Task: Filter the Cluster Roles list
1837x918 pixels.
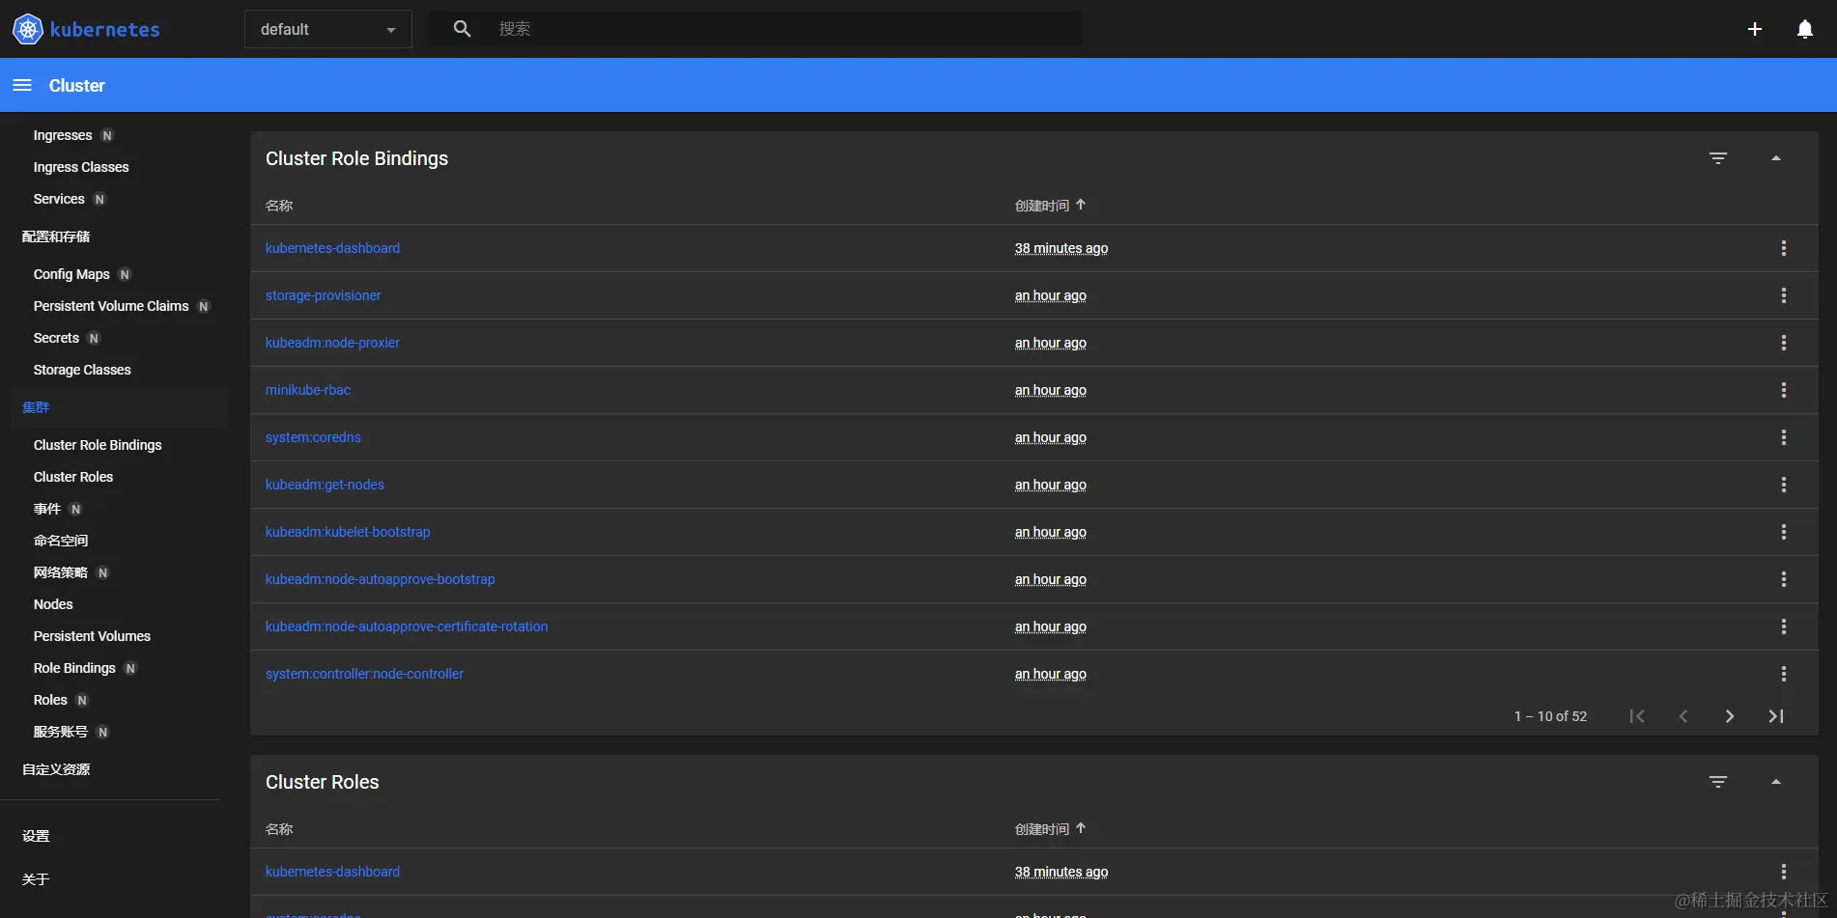Action: (1718, 782)
